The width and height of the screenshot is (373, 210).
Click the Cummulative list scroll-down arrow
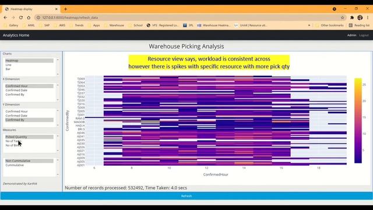click(x=58, y=174)
